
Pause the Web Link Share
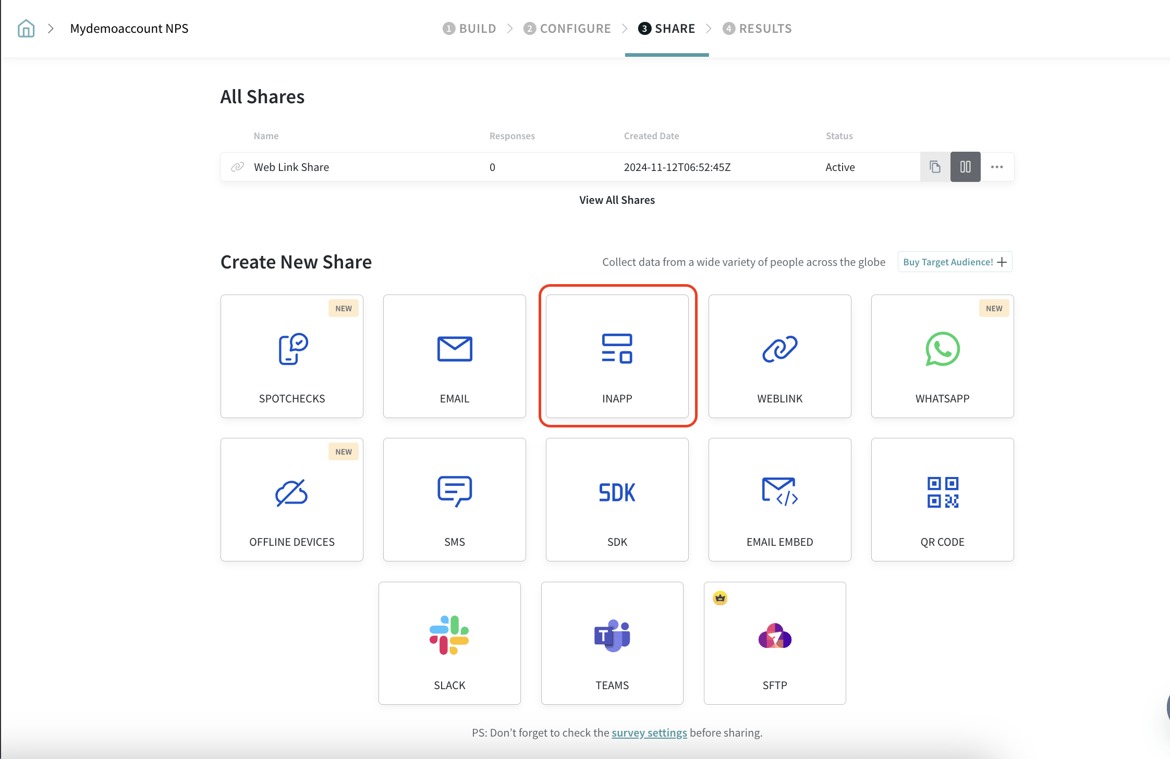pyautogui.click(x=965, y=167)
